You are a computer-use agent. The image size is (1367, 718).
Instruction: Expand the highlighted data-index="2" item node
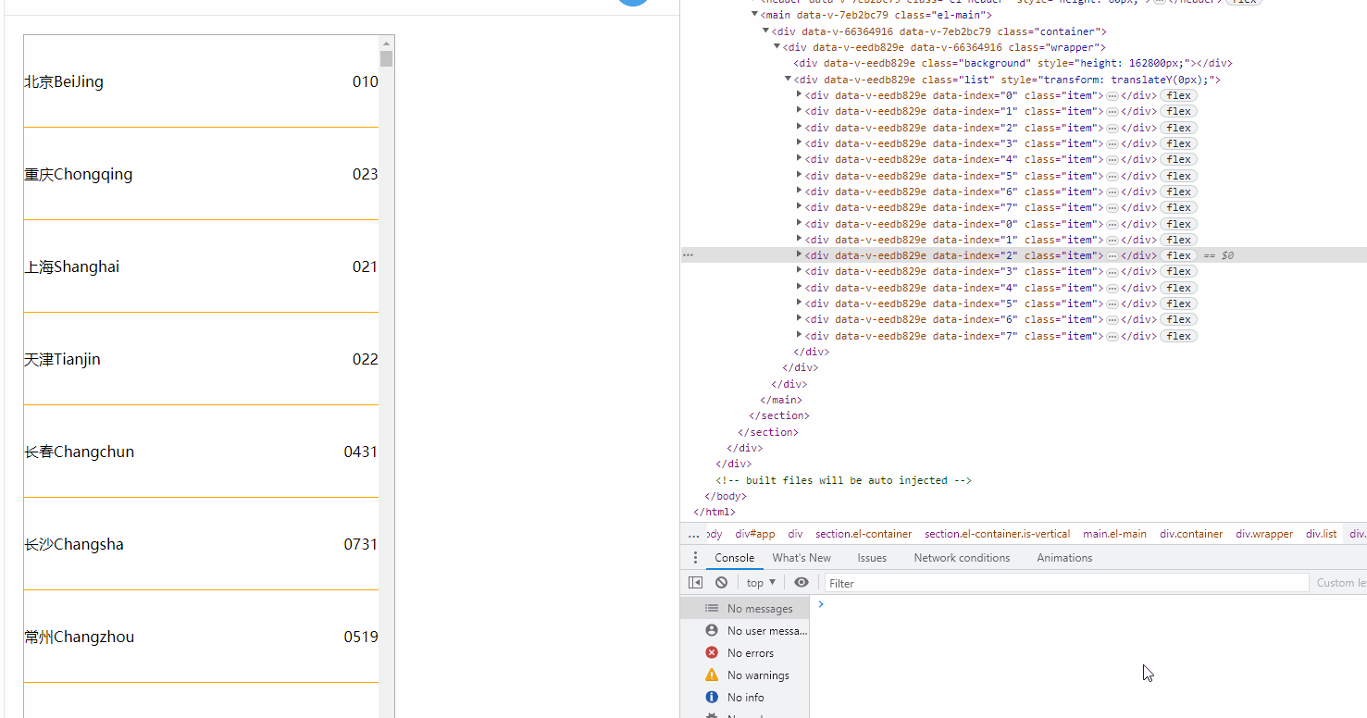click(800, 254)
